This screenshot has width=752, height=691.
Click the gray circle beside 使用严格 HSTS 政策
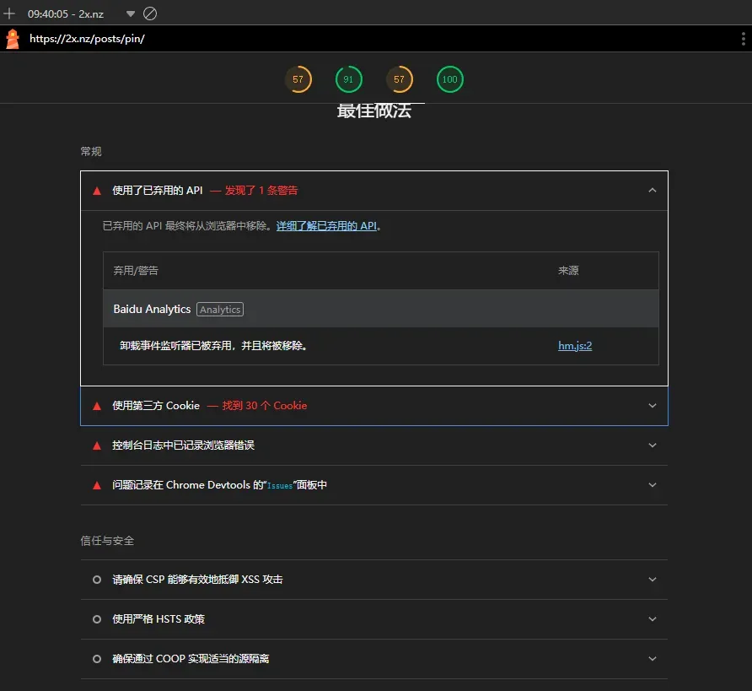pos(97,619)
